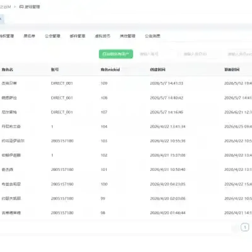The height and width of the screenshot is (252, 252).
Task: Switch to the 公会管理 tab
Action: tap(52, 36)
